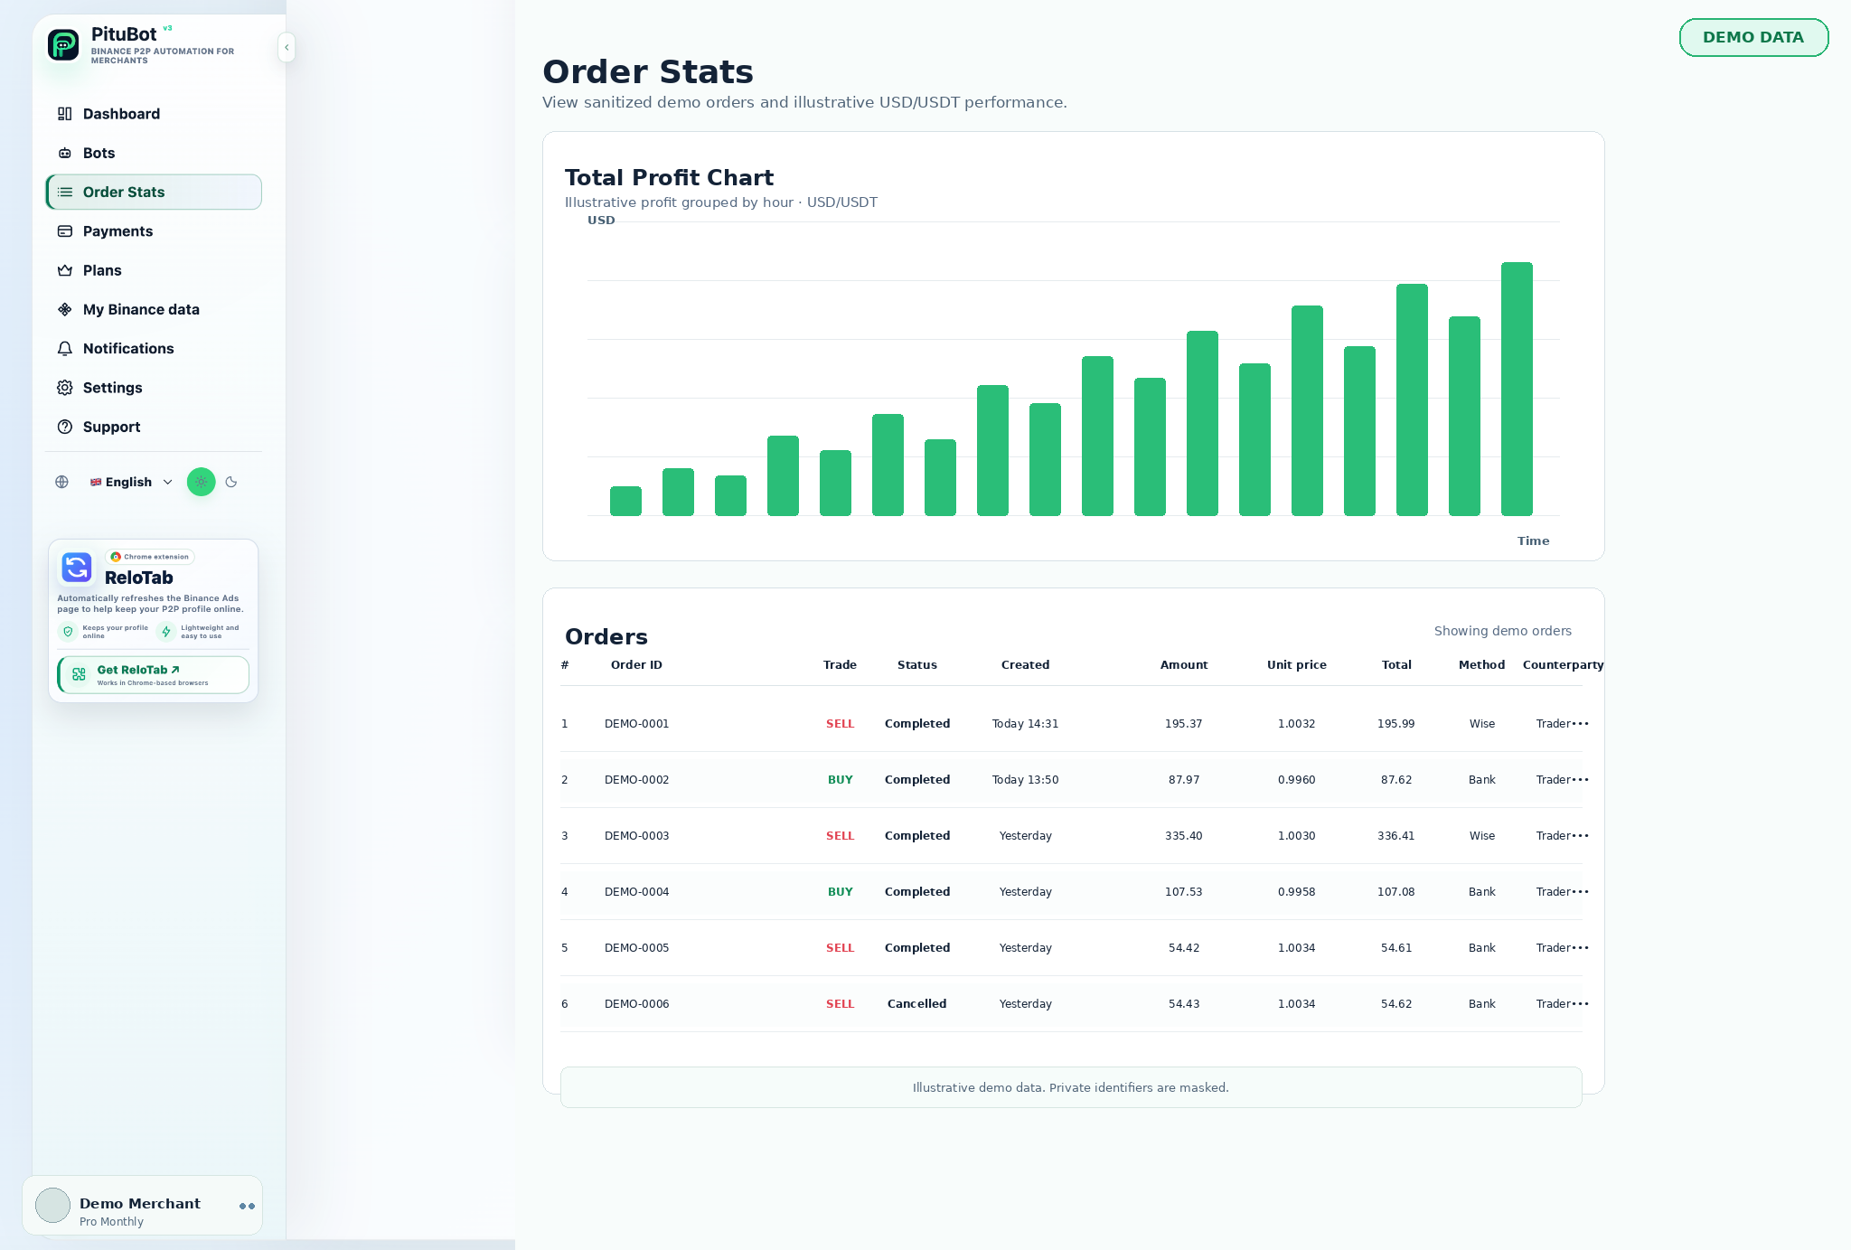Image resolution: width=1851 pixels, height=1250 pixels.
Task: Switch to light theme with sun toggle
Action: pyautogui.click(x=202, y=482)
